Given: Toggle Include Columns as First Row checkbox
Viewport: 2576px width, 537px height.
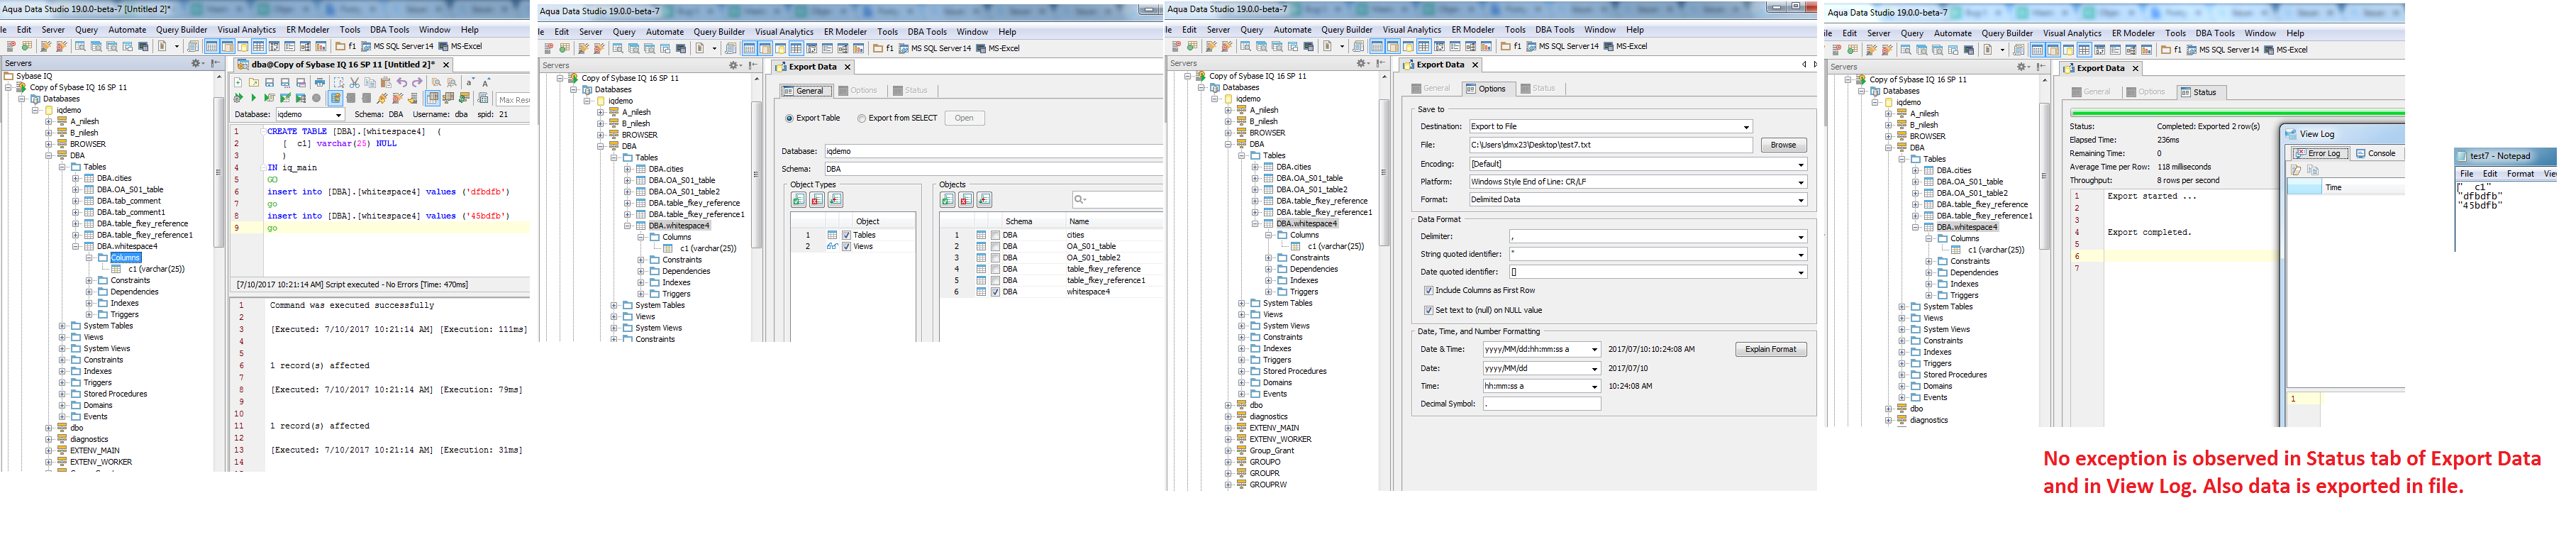Looking at the screenshot, I should coord(1428,290).
